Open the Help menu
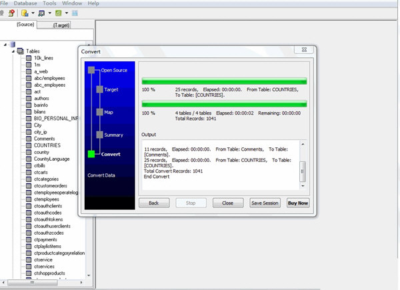Image resolution: width=400 pixels, height=290 pixels. point(93,3)
